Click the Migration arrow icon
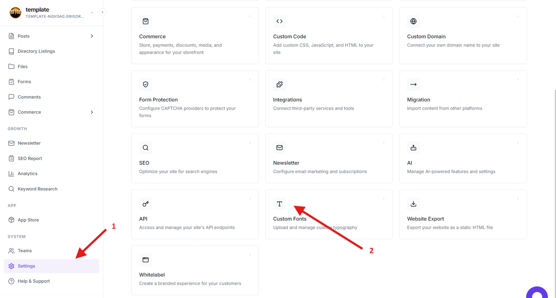The height and width of the screenshot is (298, 556). click(x=413, y=85)
